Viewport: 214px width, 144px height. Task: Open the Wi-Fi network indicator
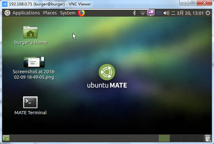(143, 13)
